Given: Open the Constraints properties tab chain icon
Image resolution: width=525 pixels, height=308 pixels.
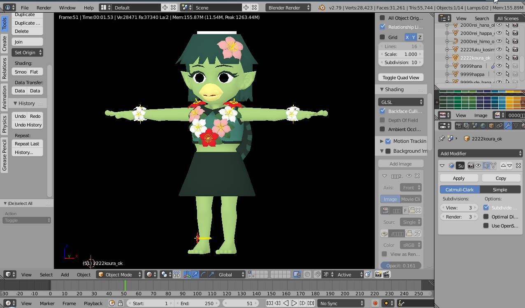Looking at the screenshot, I should tap(499, 126).
